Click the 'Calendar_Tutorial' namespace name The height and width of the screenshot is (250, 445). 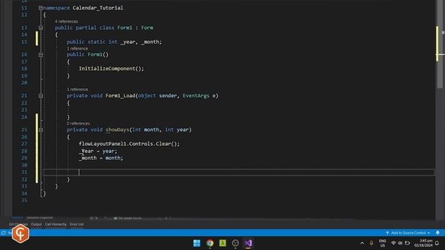[98, 8]
